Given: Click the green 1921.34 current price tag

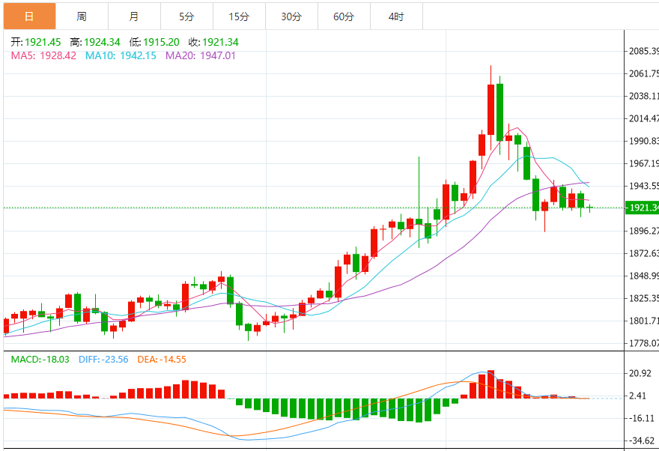Looking at the screenshot, I should (x=643, y=208).
